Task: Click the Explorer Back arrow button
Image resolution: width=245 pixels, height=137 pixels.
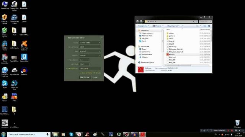Action: (x=137, y=22)
